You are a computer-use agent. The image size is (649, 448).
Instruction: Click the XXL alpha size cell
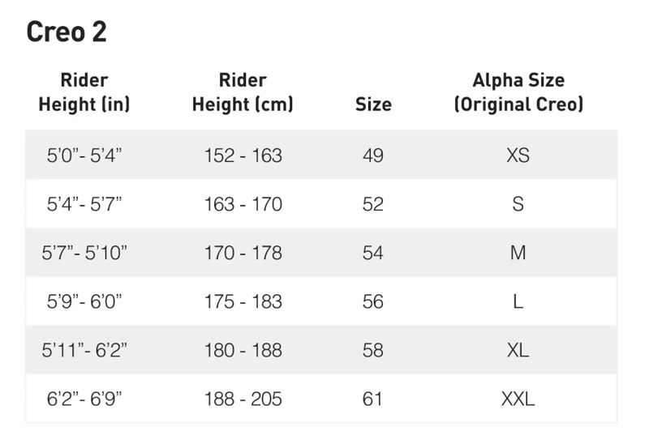click(x=518, y=399)
